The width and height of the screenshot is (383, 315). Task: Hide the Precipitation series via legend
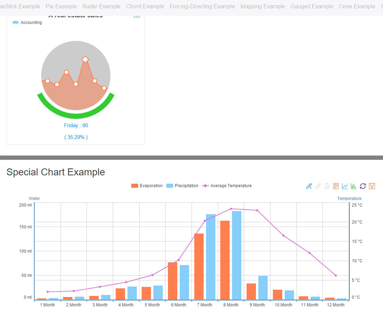[x=182, y=186]
